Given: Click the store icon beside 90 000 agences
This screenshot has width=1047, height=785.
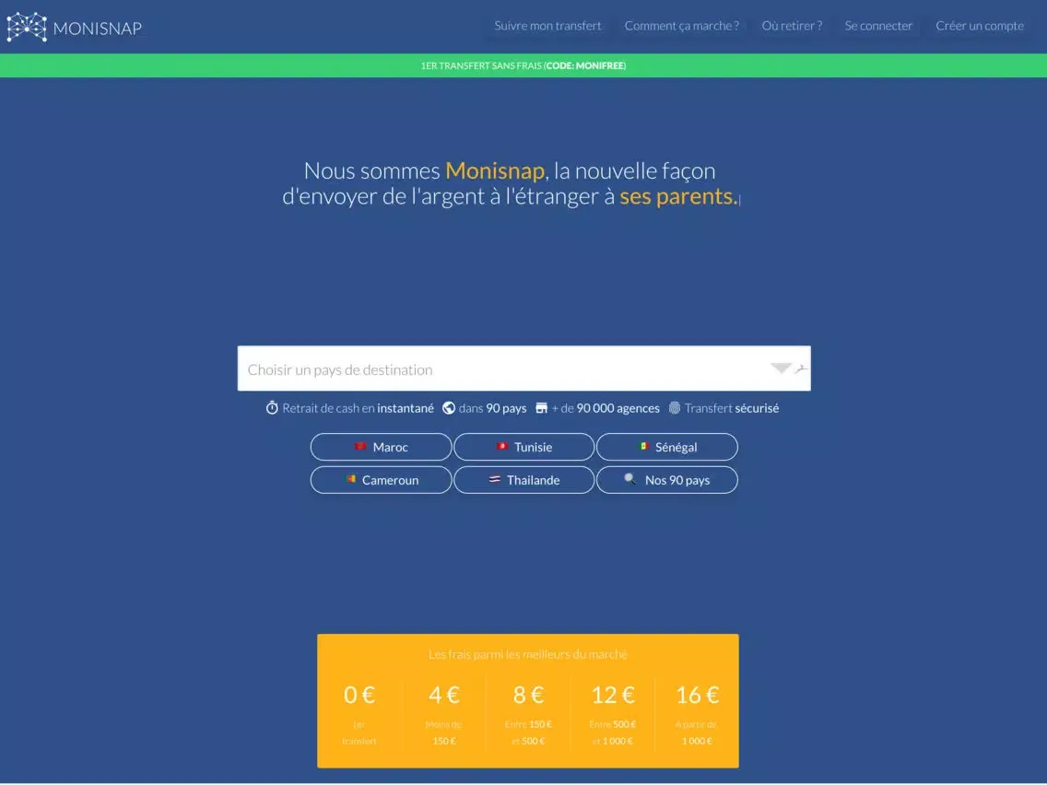Looking at the screenshot, I should (542, 408).
